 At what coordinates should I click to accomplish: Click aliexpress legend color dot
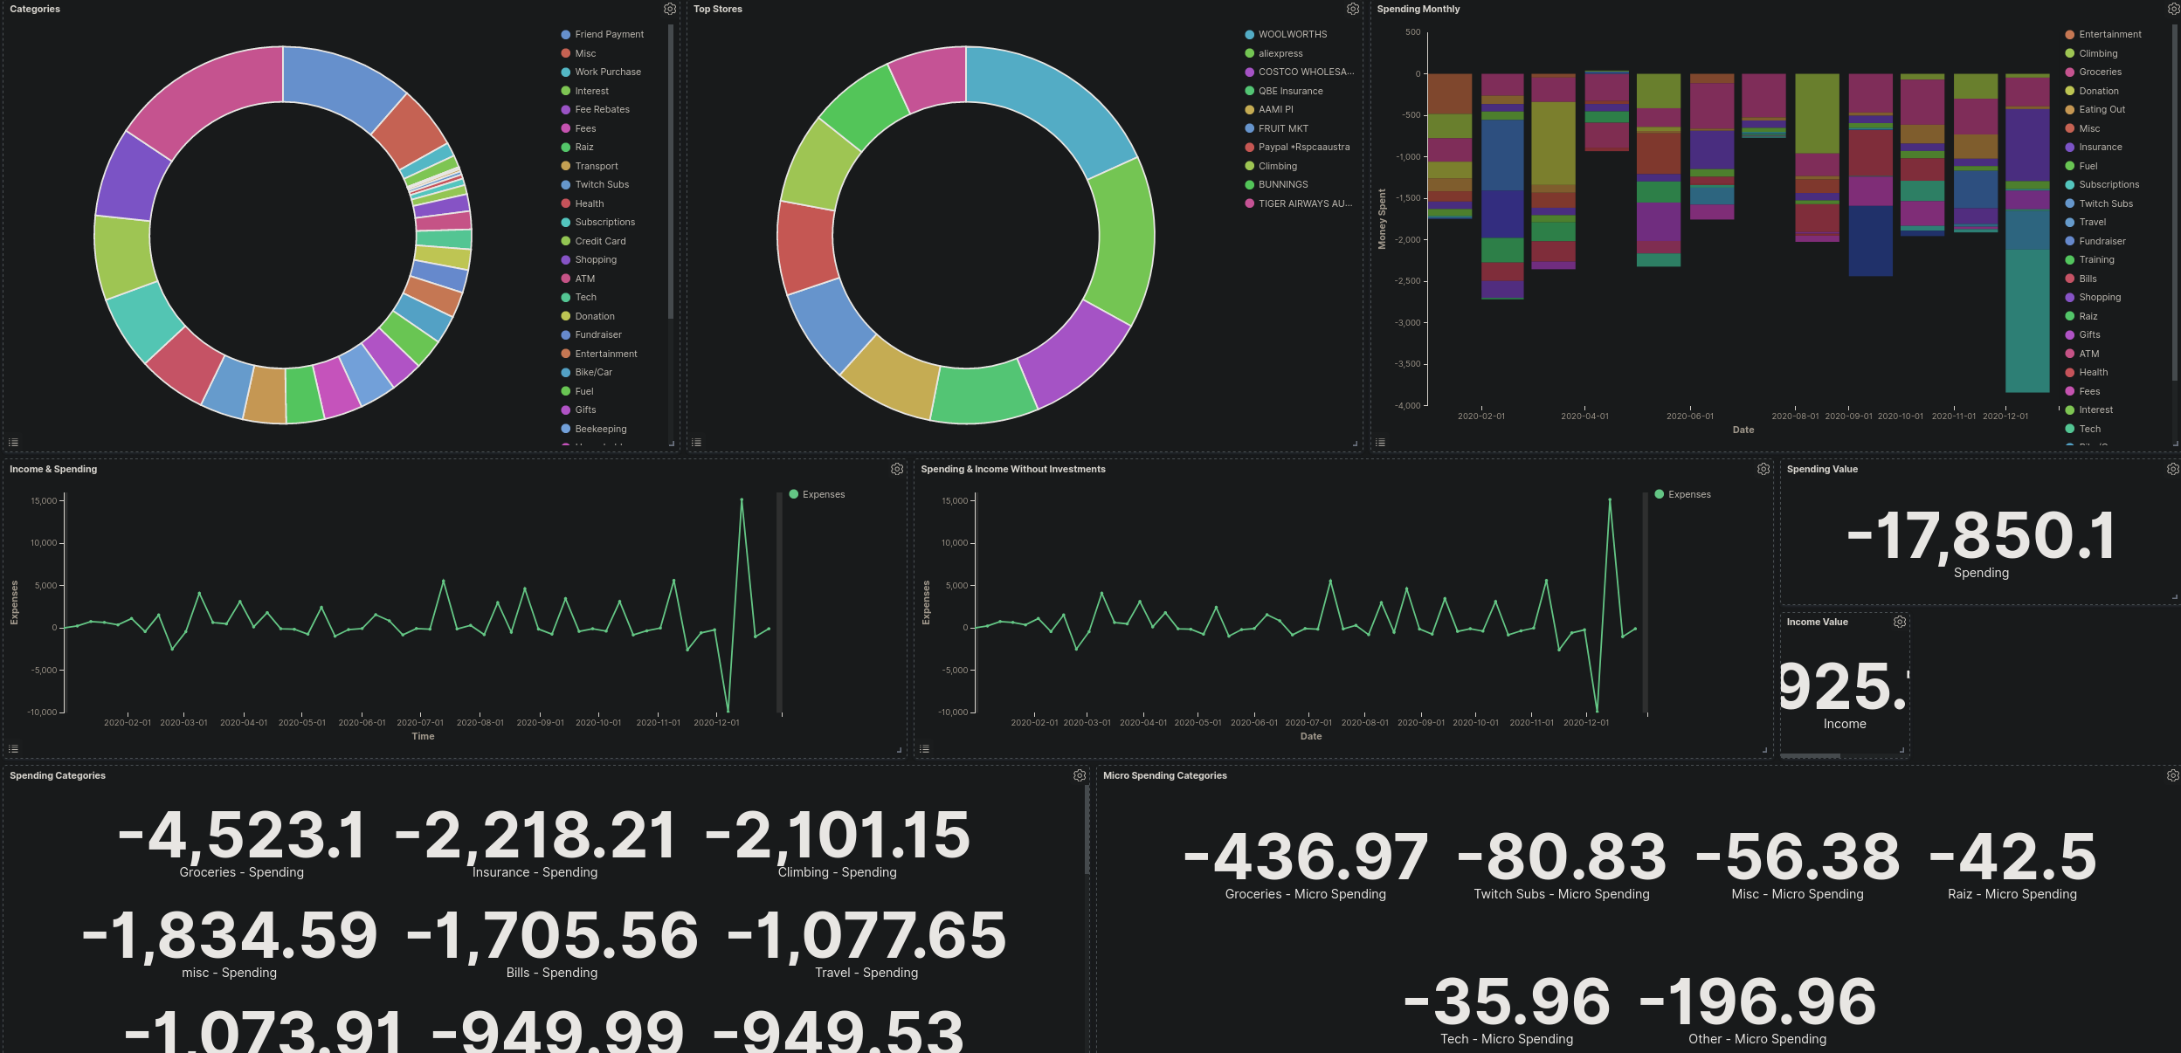[x=1249, y=53]
